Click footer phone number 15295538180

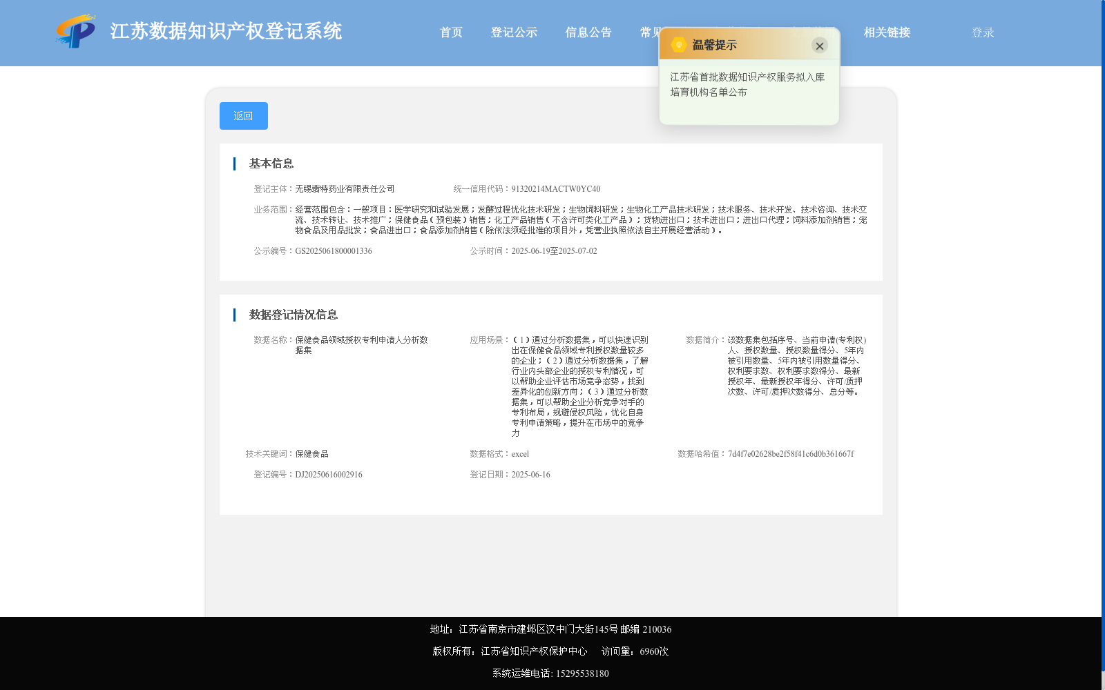tap(582, 673)
